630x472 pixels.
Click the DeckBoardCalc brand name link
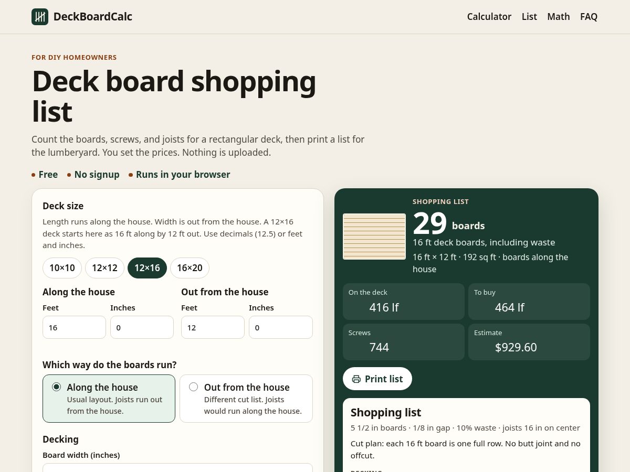click(93, 17)
